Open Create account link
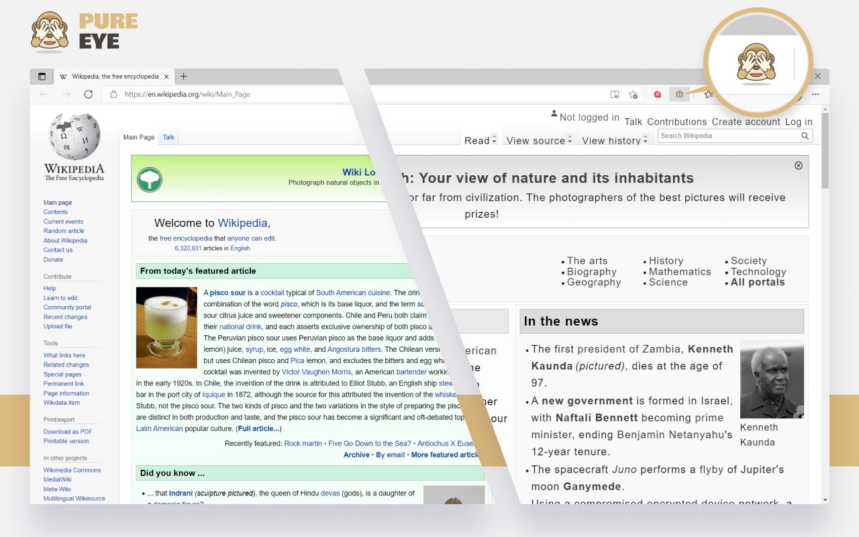 (746, 122)
